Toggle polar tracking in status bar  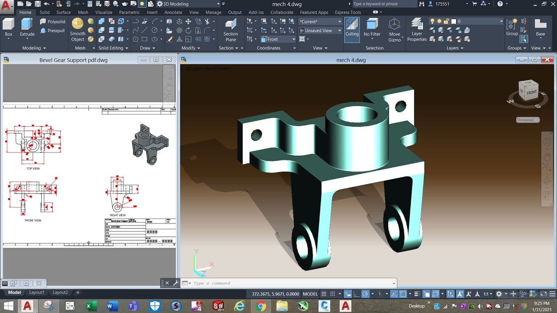366,294
